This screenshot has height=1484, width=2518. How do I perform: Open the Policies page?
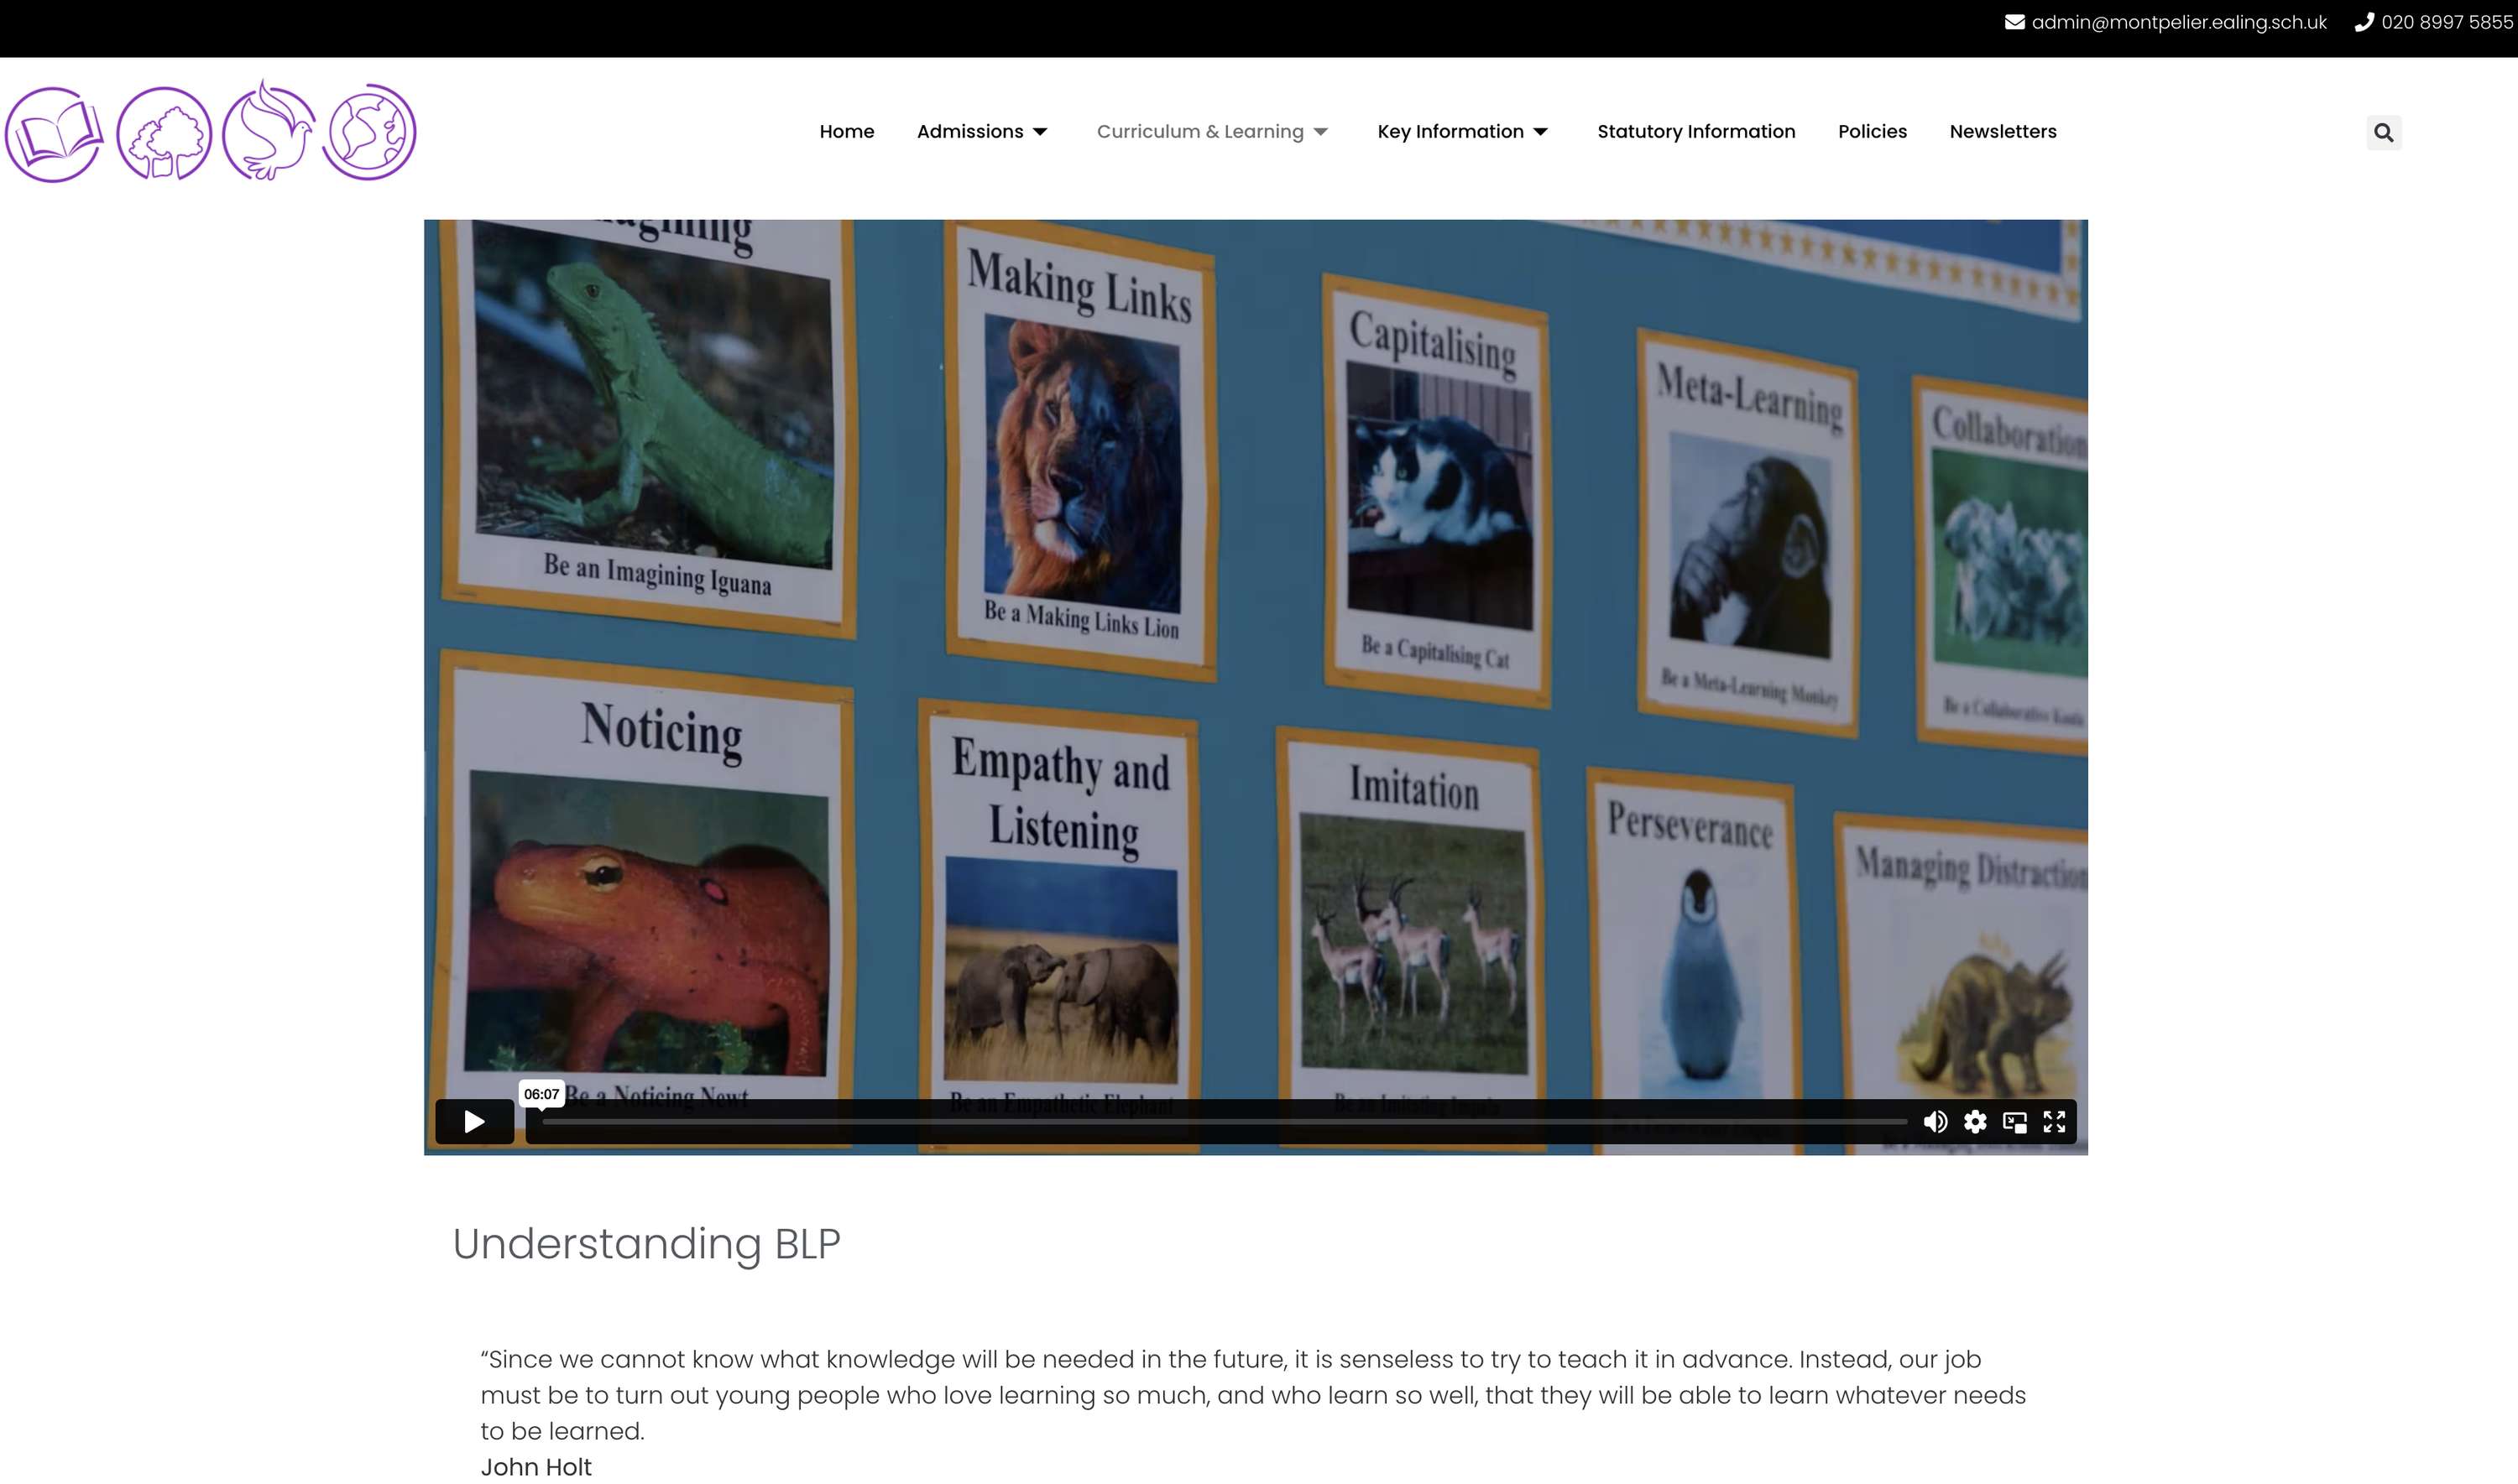point(1872,132)
